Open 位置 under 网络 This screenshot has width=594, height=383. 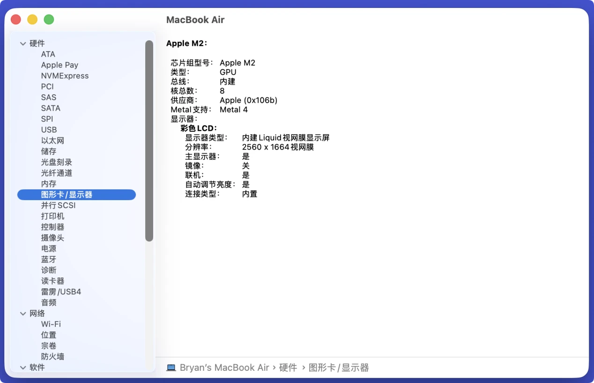point(49,335)
